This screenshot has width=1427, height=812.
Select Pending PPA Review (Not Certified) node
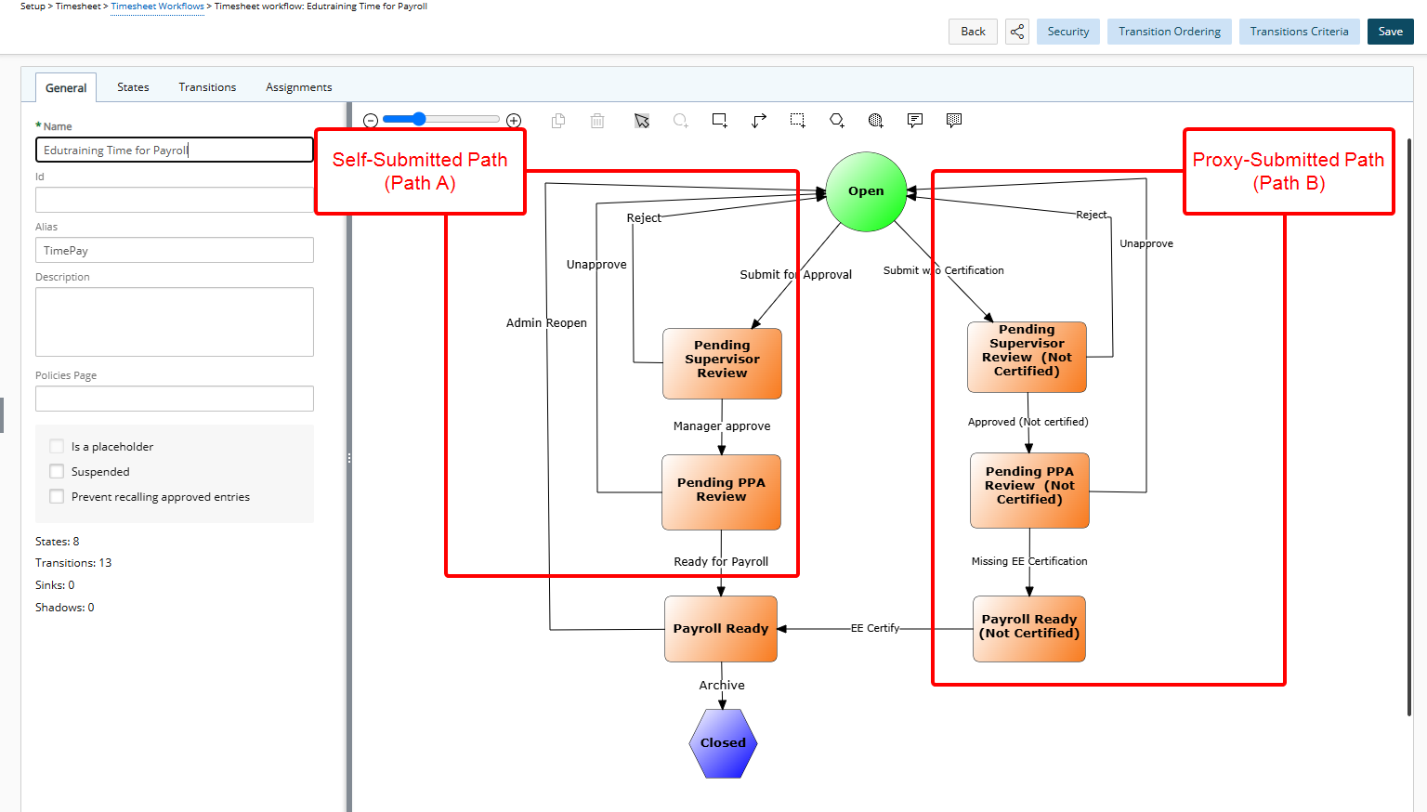coord(1029,491)
